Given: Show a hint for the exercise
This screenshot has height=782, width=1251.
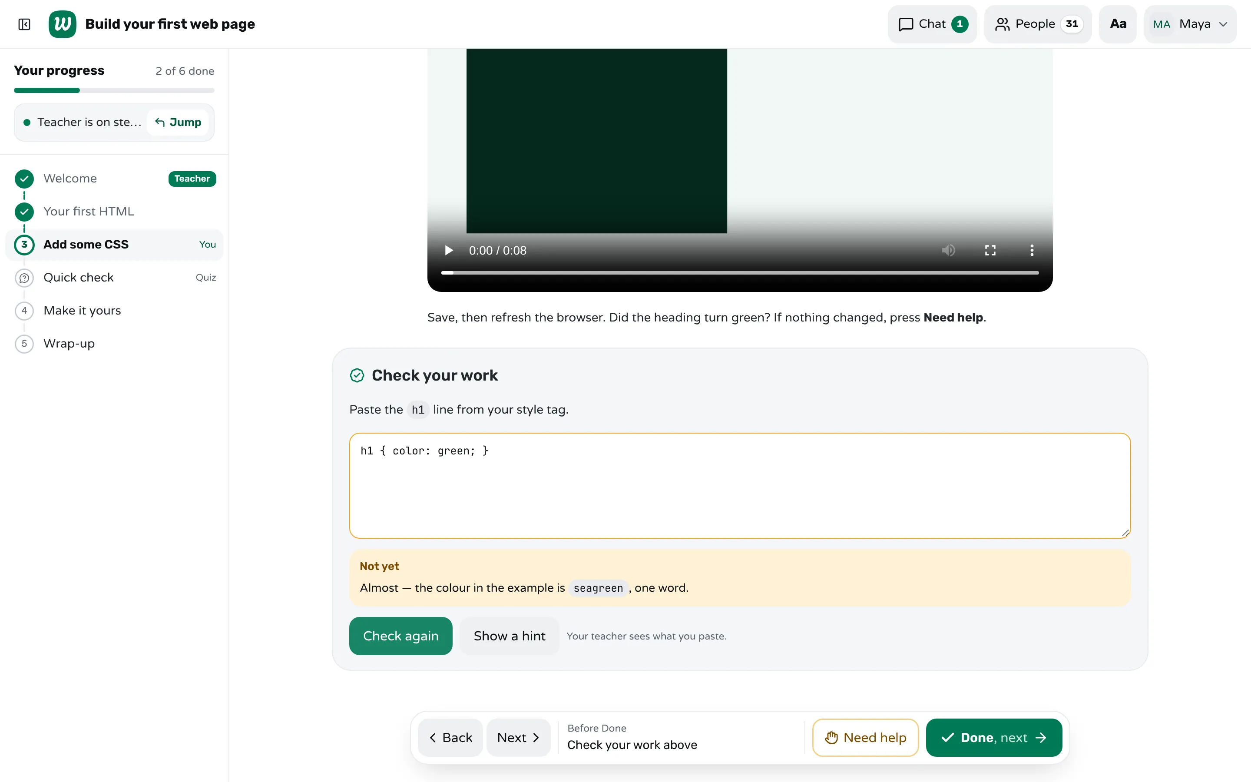Looking at the screenshot, I should click(509, 636).
